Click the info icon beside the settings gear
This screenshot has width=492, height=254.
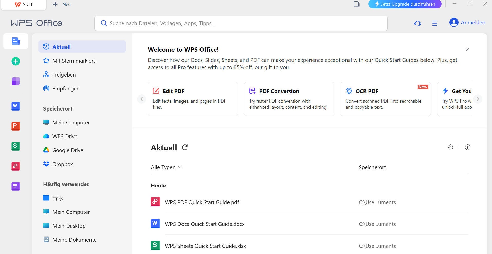[x=468, y=147]
